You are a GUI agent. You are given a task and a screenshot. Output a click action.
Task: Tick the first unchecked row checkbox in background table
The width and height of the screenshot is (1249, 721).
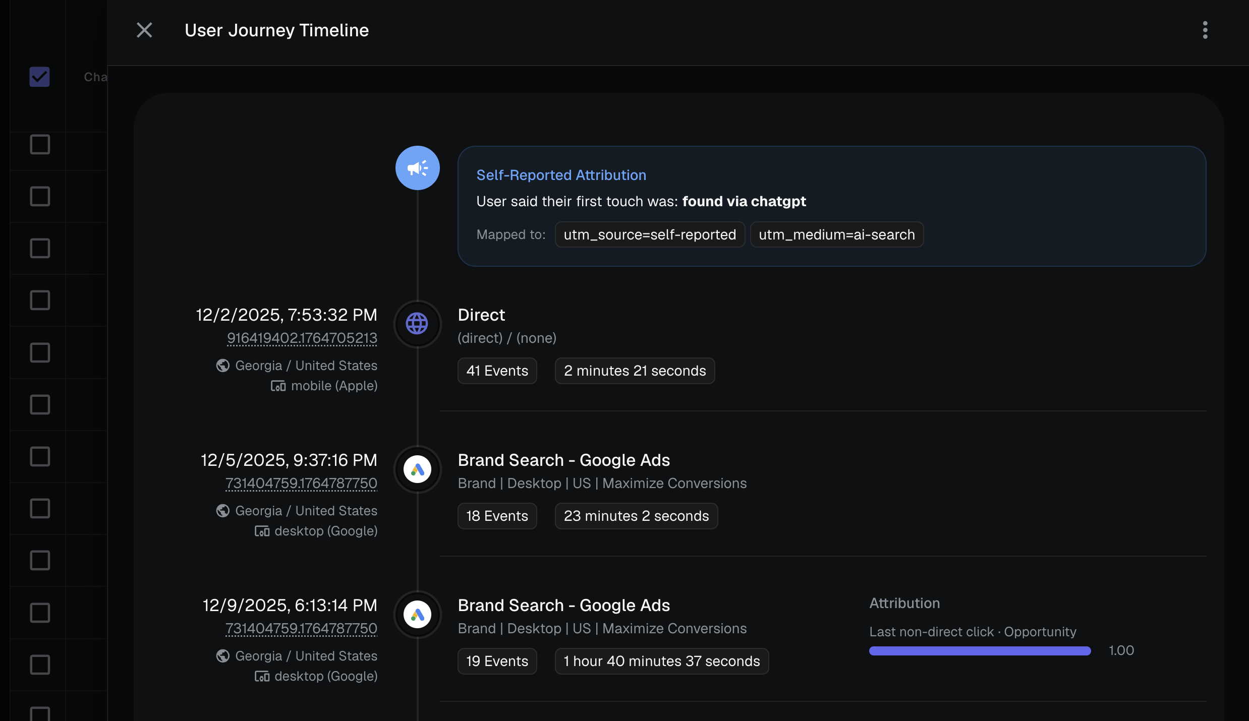tap(40, 145)
